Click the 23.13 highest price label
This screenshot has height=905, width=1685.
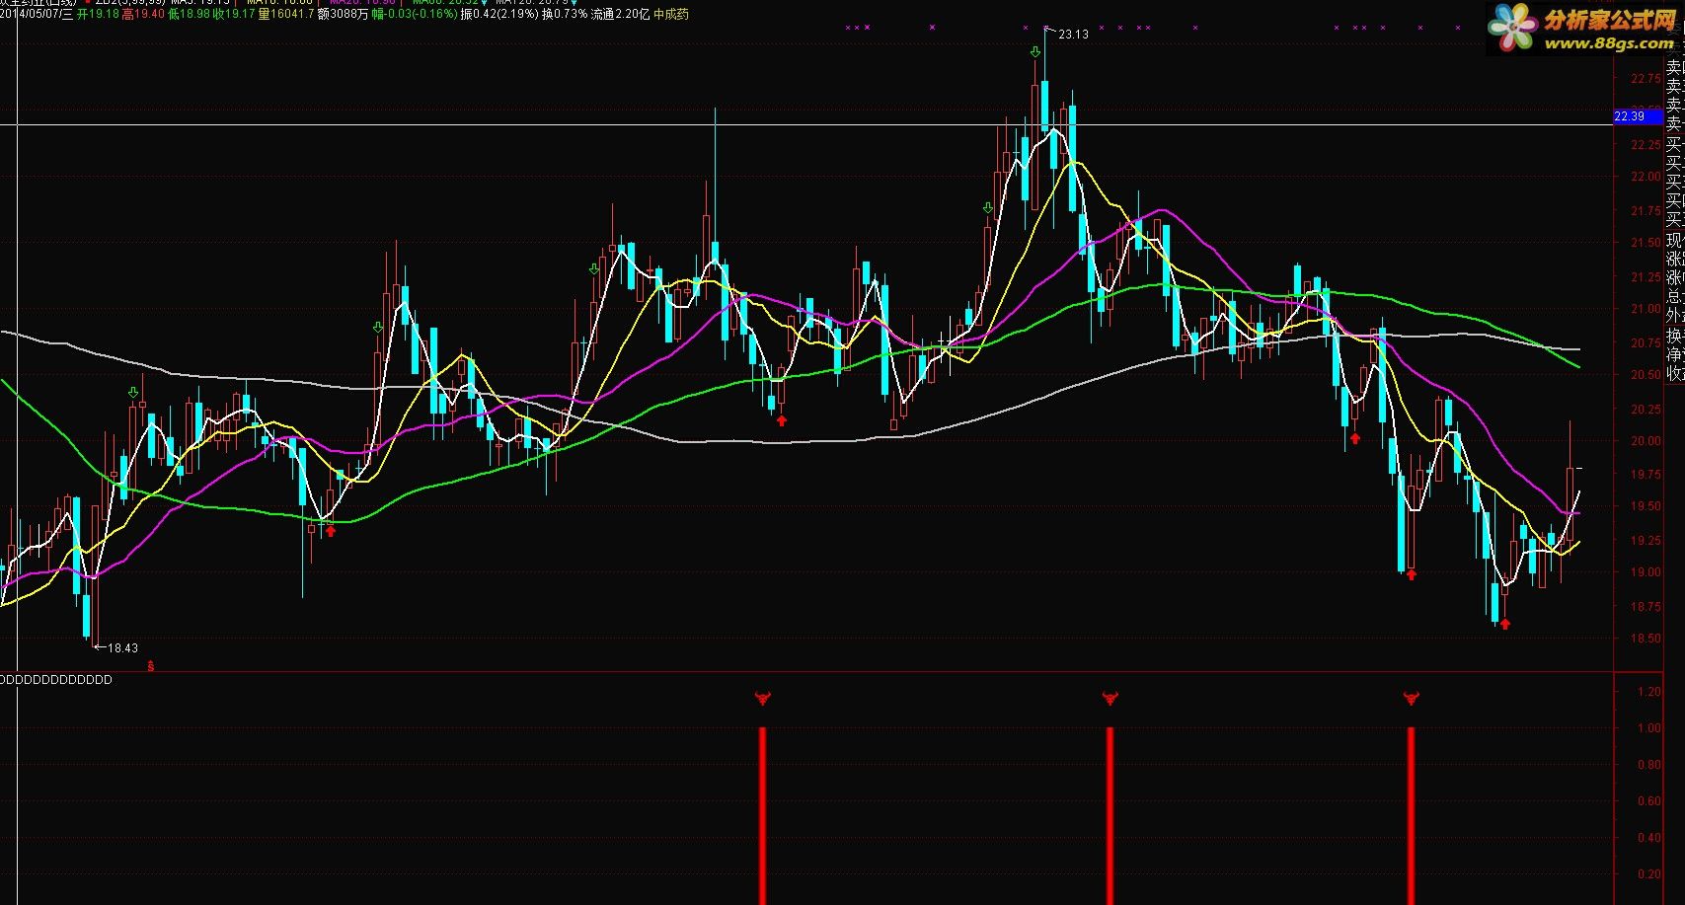[1073, 35]
